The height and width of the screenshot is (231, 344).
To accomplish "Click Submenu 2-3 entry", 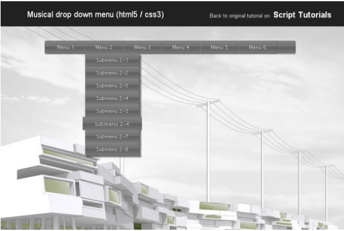I will click(112, 86).
